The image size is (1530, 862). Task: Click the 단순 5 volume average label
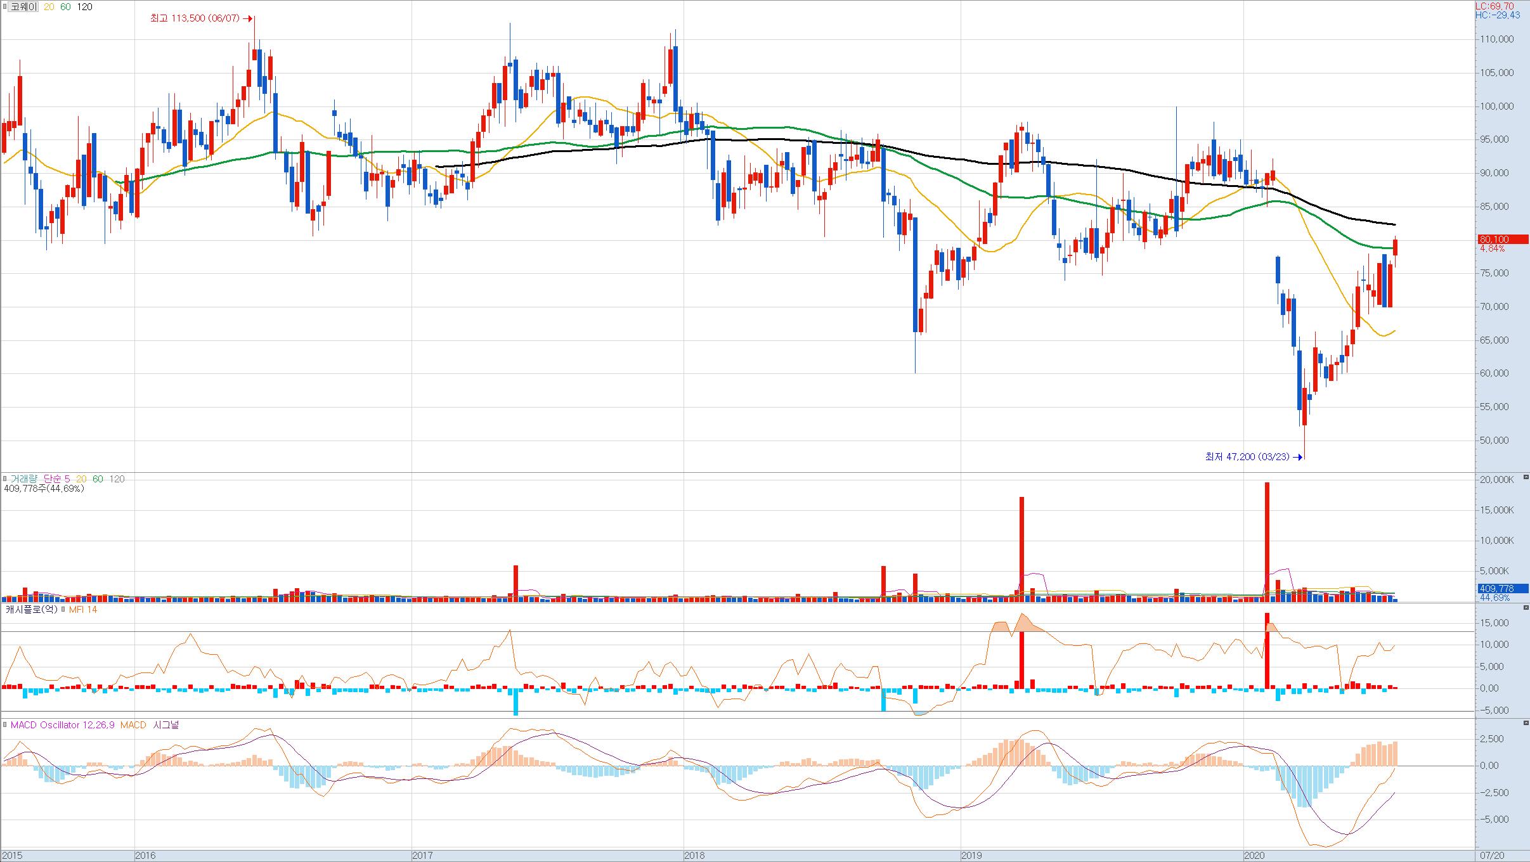[x=56, y=479]
